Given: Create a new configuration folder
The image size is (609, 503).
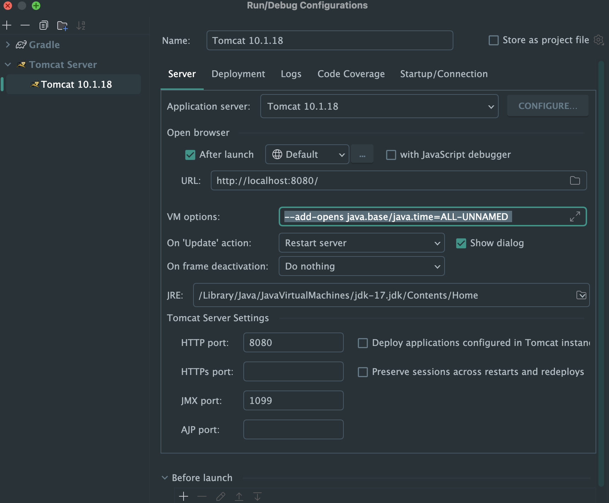Looking at the screenshot, I should click(x=62, y=25).
